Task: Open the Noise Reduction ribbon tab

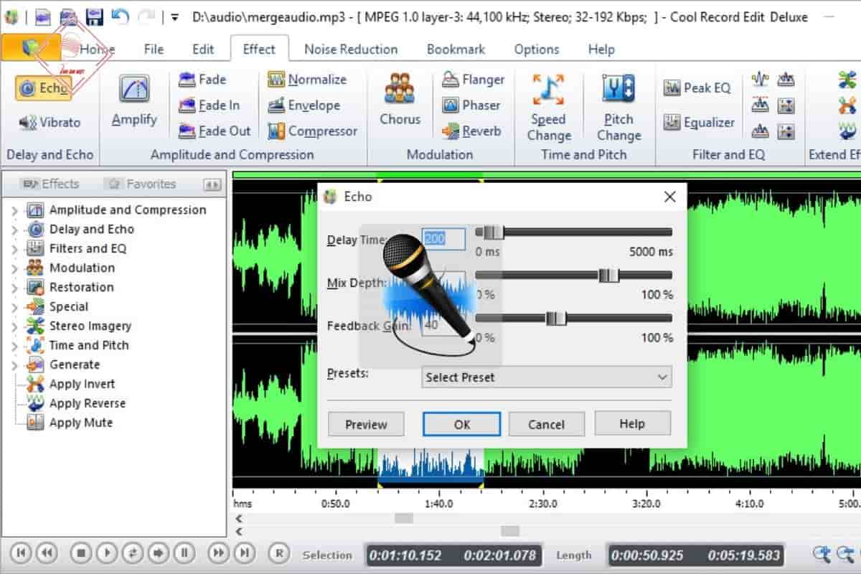Action: point(351,49)
